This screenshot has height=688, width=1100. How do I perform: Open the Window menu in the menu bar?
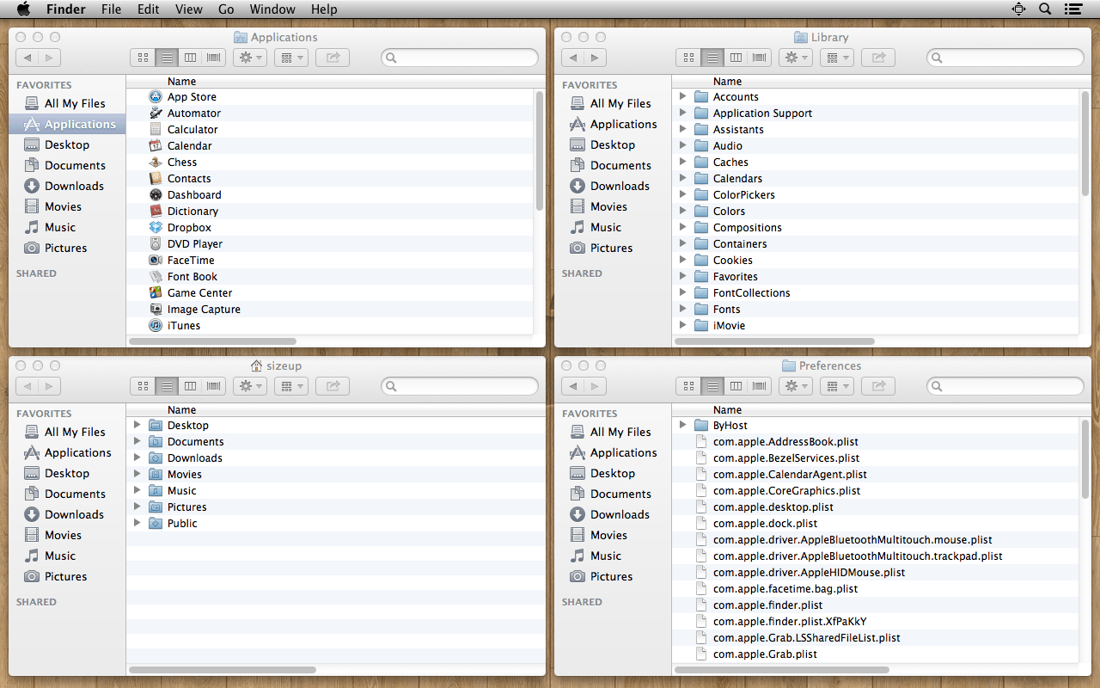pos(272,9)
